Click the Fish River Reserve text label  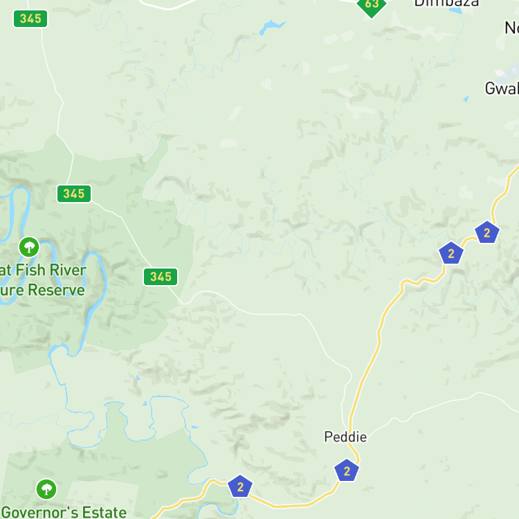click(x=43, y=280)
